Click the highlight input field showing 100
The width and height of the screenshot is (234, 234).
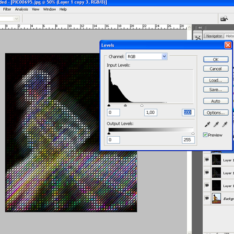coord(188,112)
